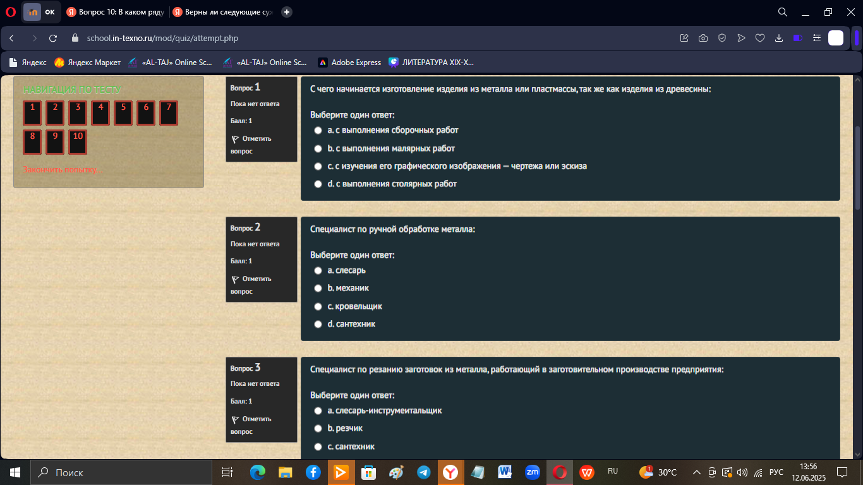Open the easy setup menu icon in toolbar
The width and height of the screenshot is (863, 485).
pyautogui.click(x=817, y=38)
